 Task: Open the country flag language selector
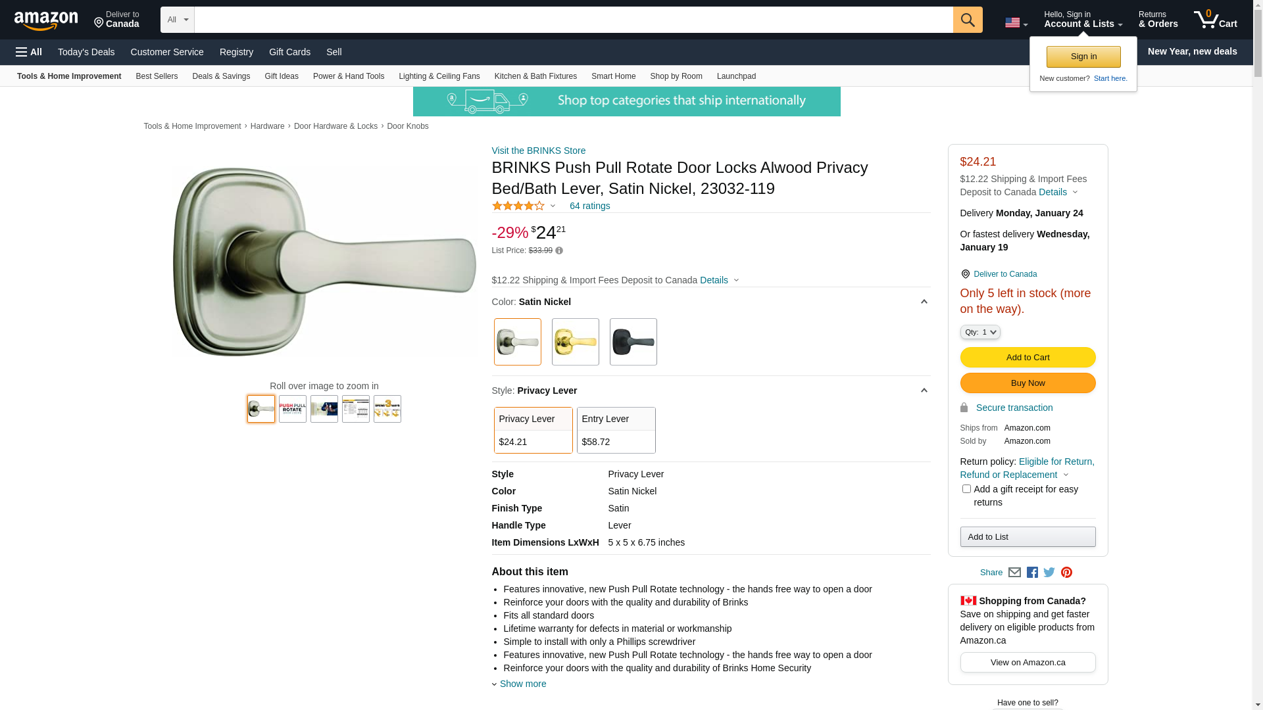1016,23
